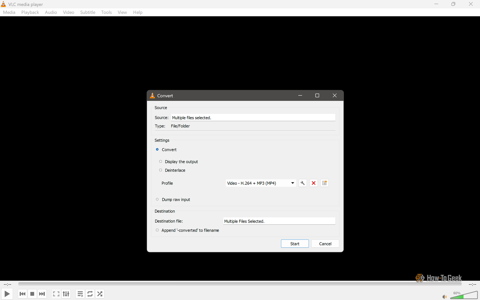Stop playback button
The image size is (480, 300).
tap(32, 294)
